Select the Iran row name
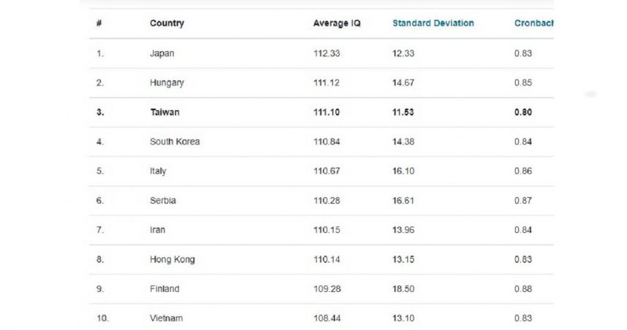This screenshot has width=627, height=330. pos(157,230)
